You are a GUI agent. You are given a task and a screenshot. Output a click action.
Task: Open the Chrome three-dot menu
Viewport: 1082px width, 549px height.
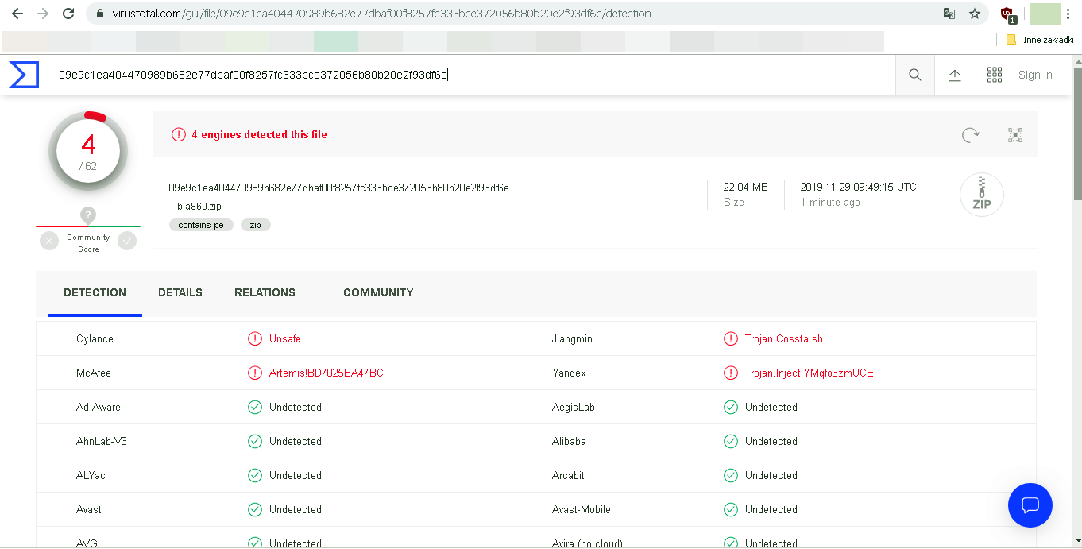click(1068, 14)
